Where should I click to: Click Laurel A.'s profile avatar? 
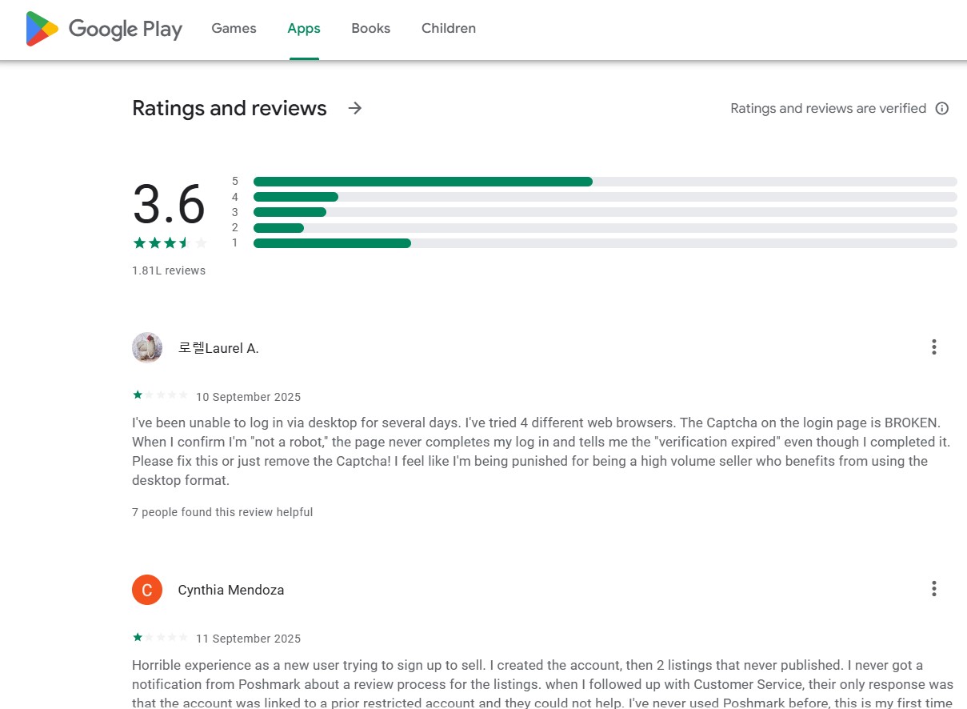(x=147, y=347)
